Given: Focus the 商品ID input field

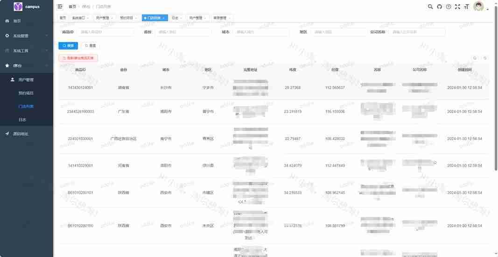Looking at the screenshot, I should 105,32.
